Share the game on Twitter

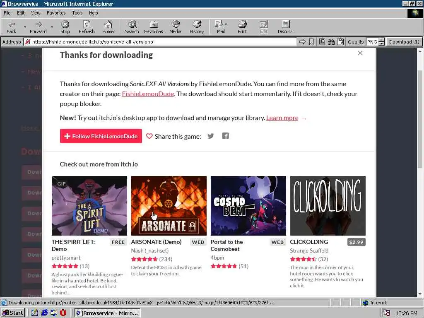coord(211,136)
